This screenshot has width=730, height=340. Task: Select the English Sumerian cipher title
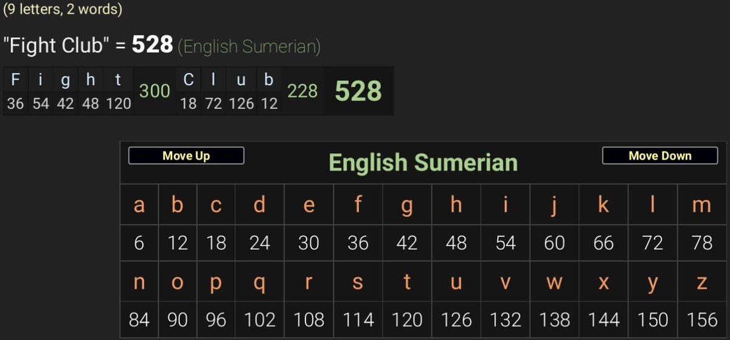pos(423,163)
